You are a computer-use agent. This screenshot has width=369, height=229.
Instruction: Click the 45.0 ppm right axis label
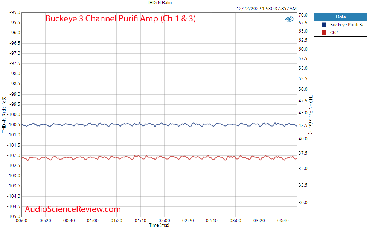click(303, 113)
